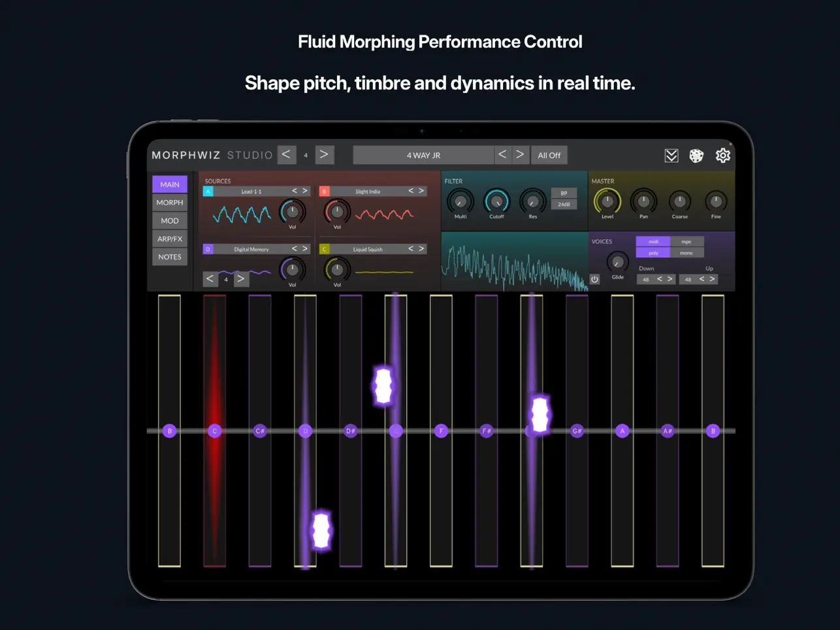Open the NOTES tab
The image size is (840, 630).
click(x=170, y=257)
